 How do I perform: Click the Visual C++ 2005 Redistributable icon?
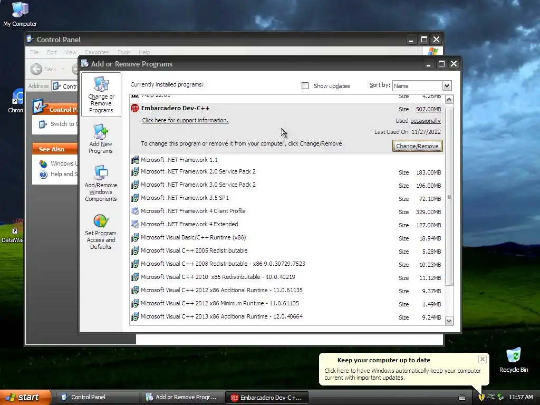[x=135, y=250]
